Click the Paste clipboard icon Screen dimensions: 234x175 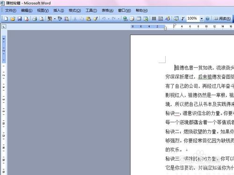[x=88, y=19]
